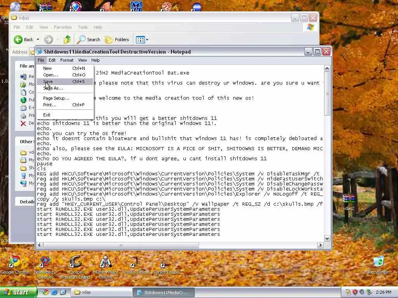Click the Shitdowns11MediaCr... taskbar button
Screen dimensions: 398x298
[164, 293]
